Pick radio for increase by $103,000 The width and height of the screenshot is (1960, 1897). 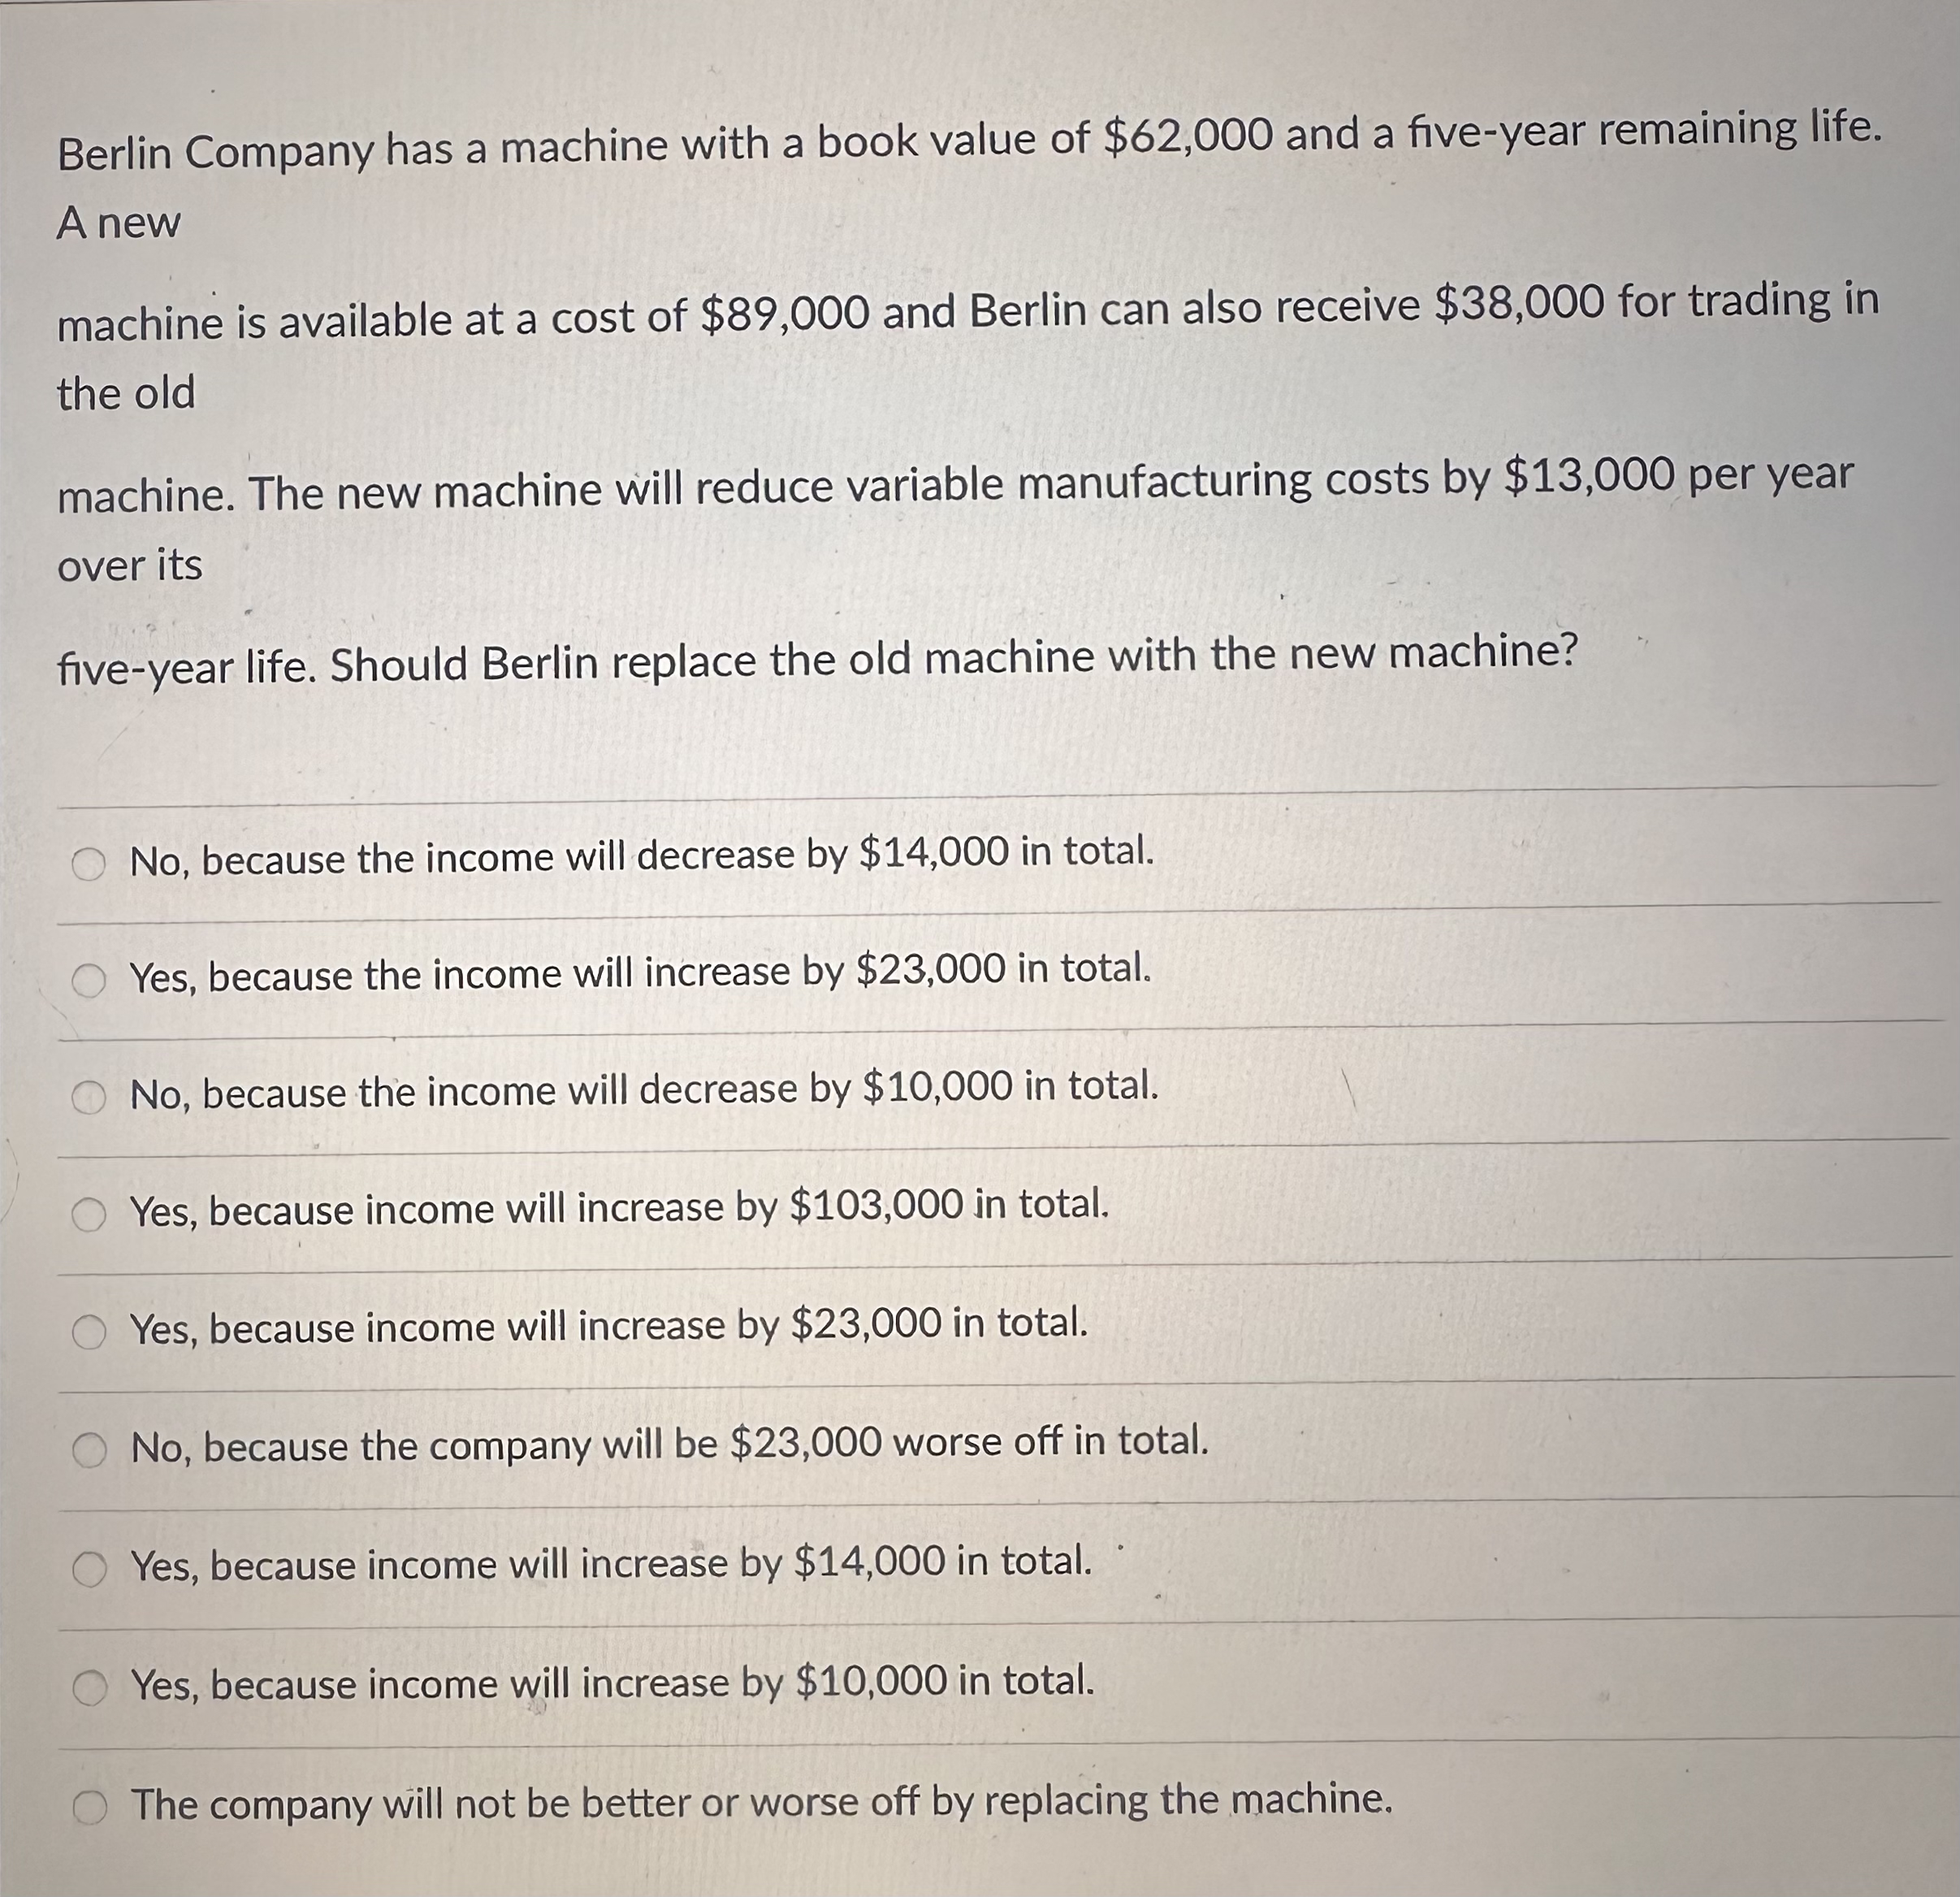pyautogui.click(x=89, y=1215)
